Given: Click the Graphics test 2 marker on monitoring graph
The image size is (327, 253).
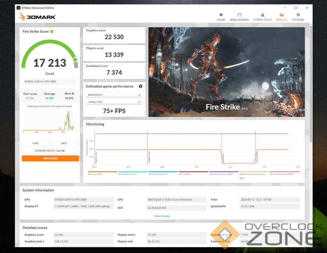Looking at the screenshot, I should pyautogui.click(x=149, y=157).
